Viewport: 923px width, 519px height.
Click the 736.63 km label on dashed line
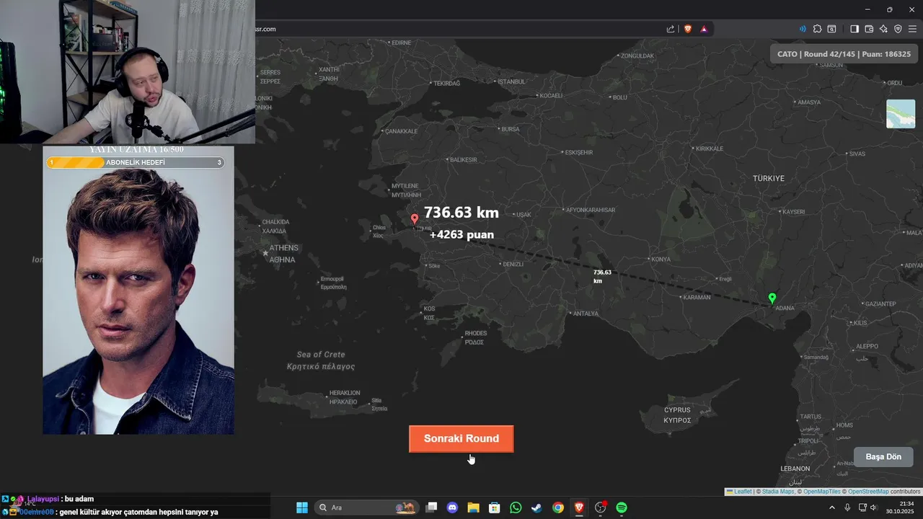pos(602,276)
